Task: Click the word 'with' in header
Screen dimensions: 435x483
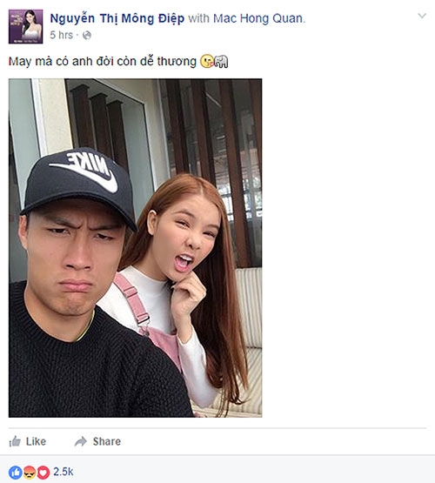Action: pyautogui.click(x=199, y=18)
